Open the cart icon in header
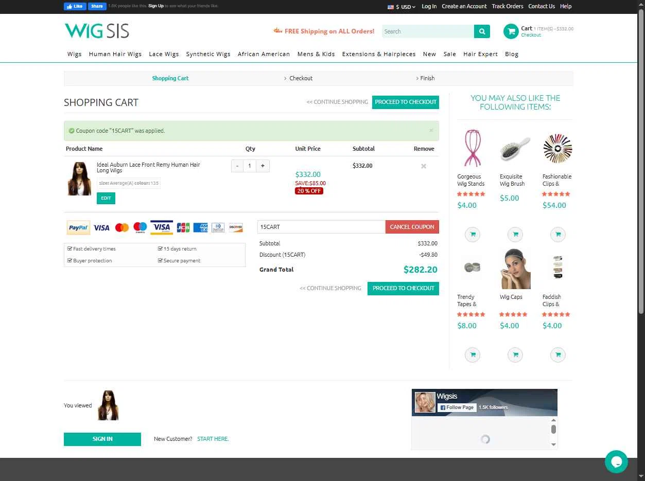 (511, 31)
